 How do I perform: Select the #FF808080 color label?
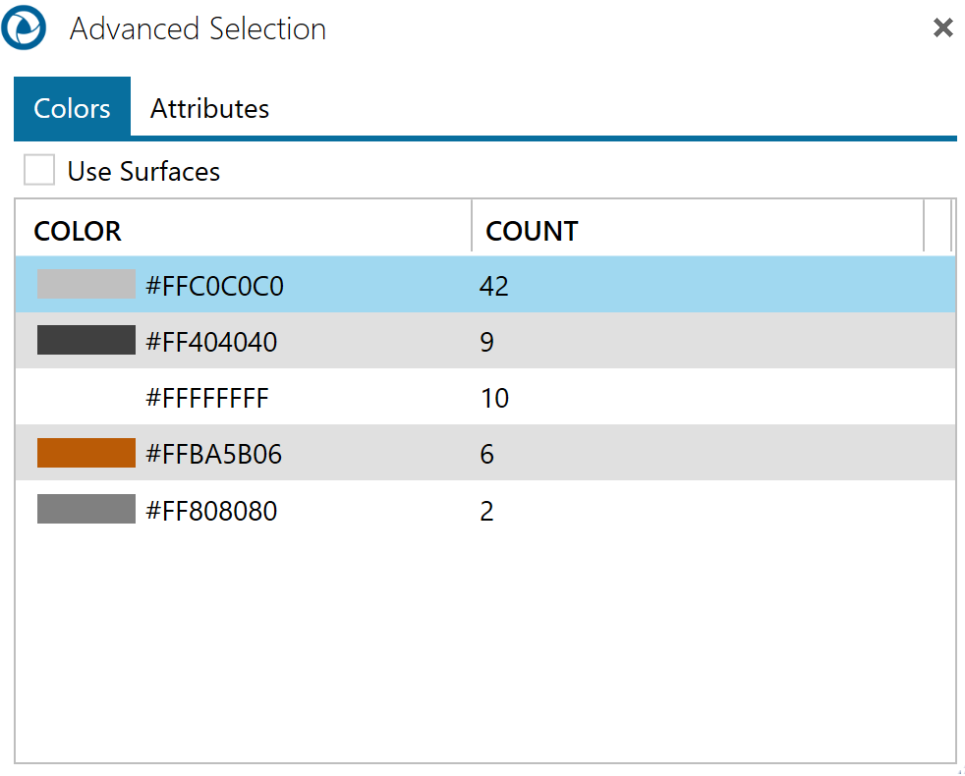tap(211, 511)
